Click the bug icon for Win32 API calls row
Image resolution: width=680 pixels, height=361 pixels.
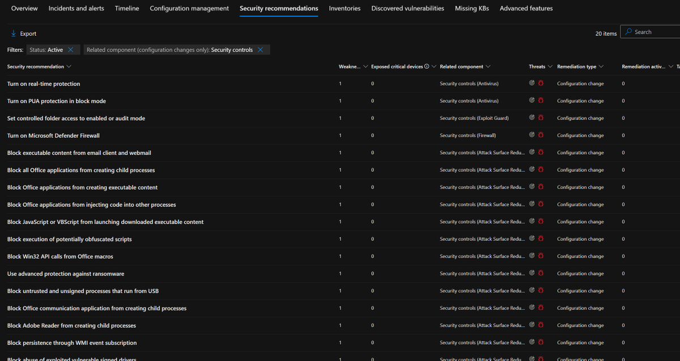(541, 256)
